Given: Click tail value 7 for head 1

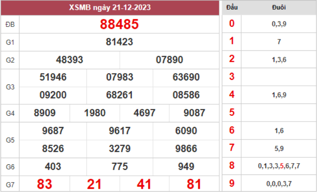Looking at the screenshot, I should [x=279, y=42].
